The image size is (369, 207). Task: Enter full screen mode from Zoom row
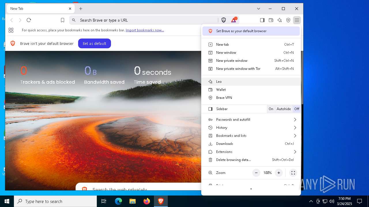coord(293,173)
